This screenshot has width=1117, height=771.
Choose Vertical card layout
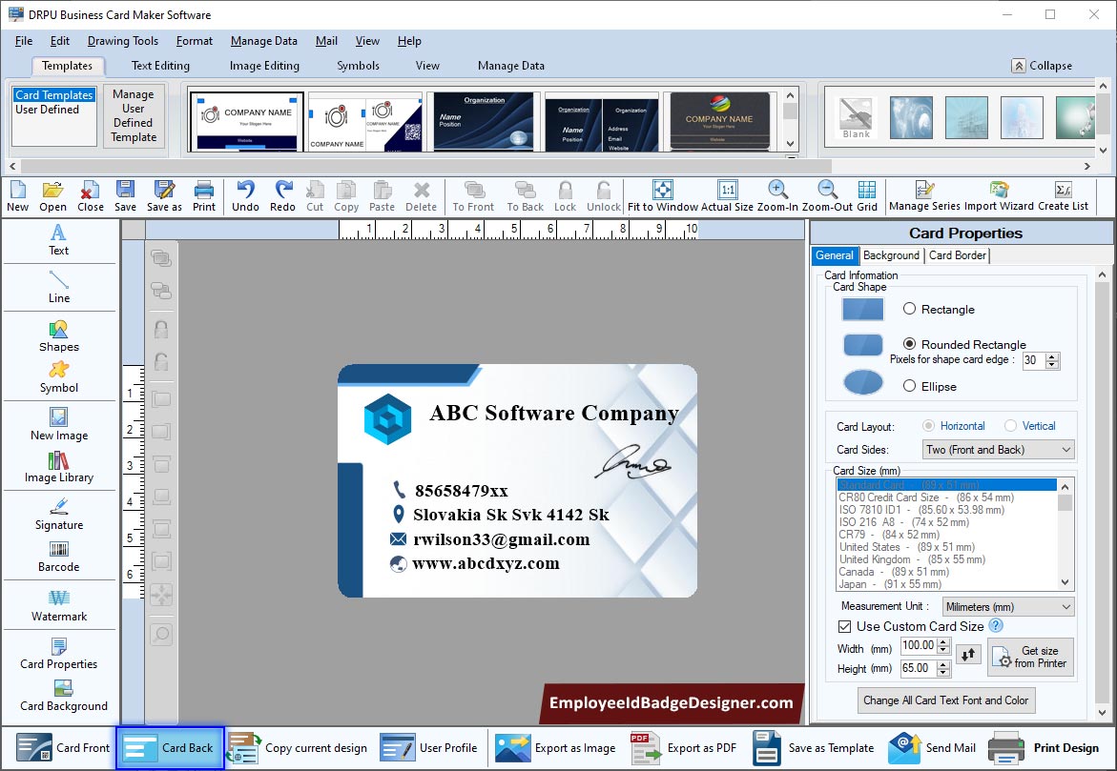[x=1010, y=426]
